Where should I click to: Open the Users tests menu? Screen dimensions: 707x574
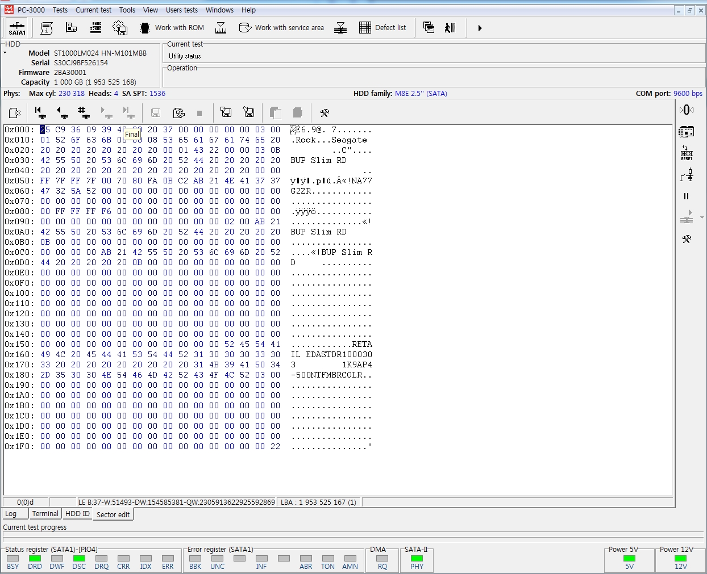(x=182, y=10)
